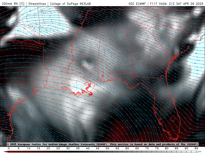Click the '60' value on the color scale
The image size is (205, 153).
127,148
